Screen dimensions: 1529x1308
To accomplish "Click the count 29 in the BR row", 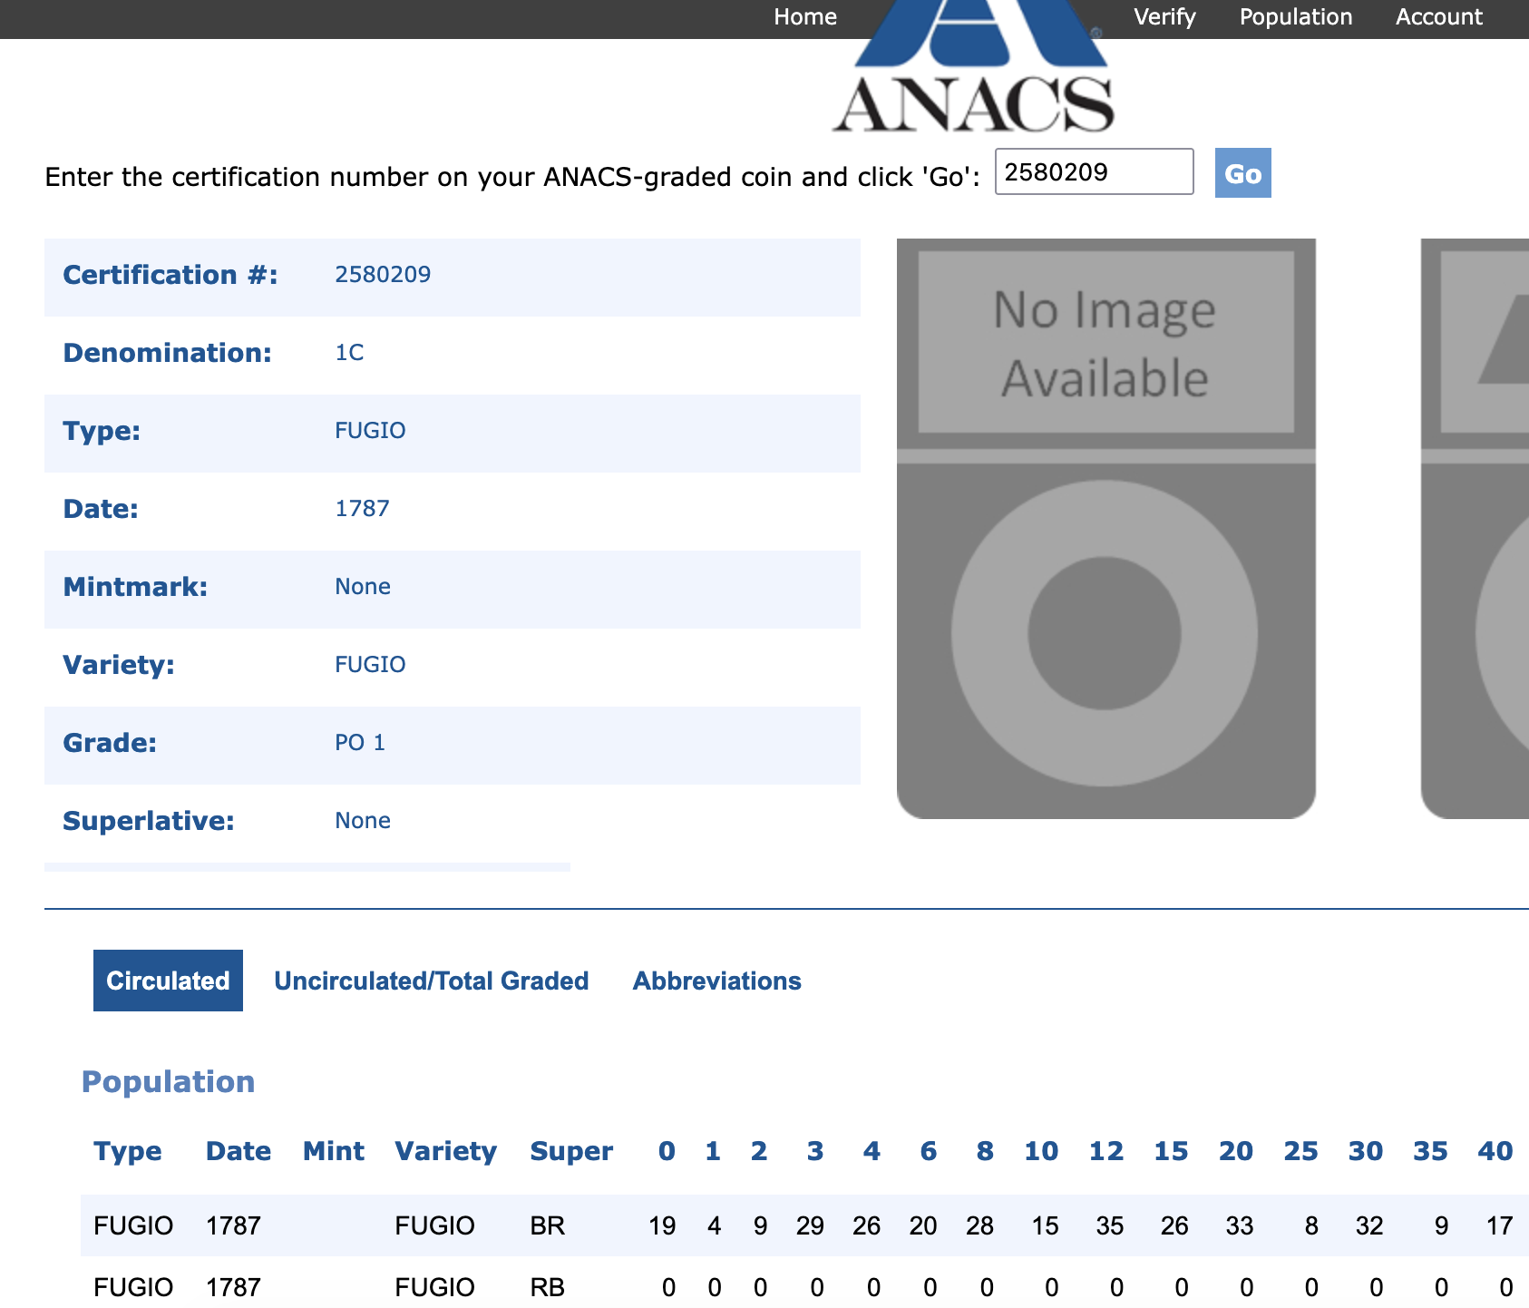I will [x=810, y=1226].
